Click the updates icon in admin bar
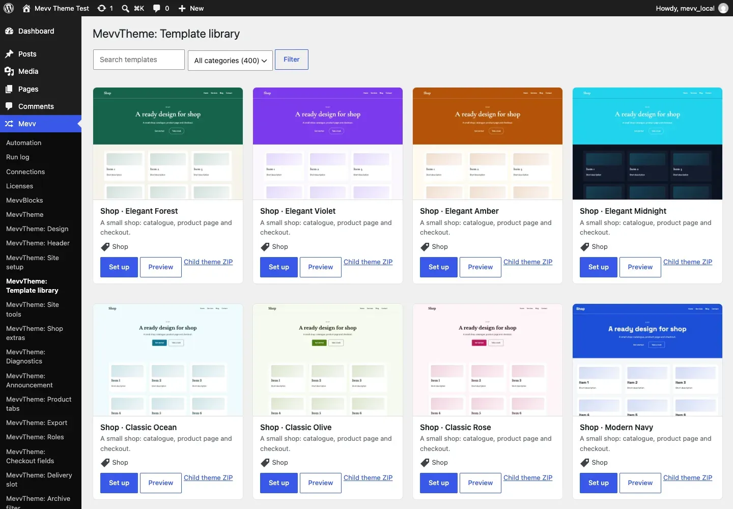 click(102, 8)
